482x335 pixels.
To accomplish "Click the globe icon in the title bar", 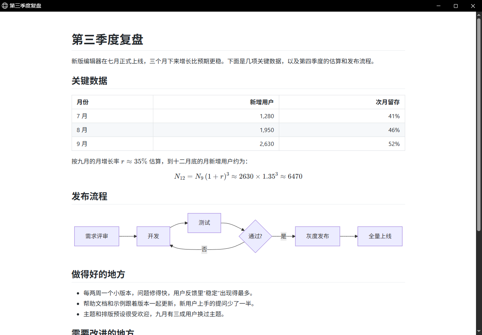I will coord(5,6).
